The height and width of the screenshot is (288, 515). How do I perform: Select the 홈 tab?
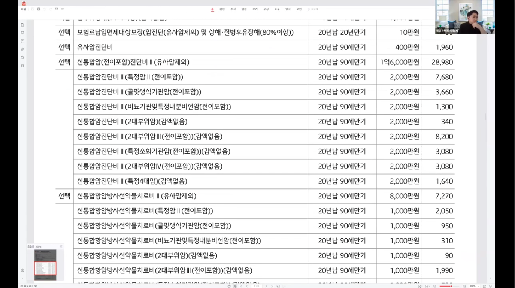click(212, 9)
